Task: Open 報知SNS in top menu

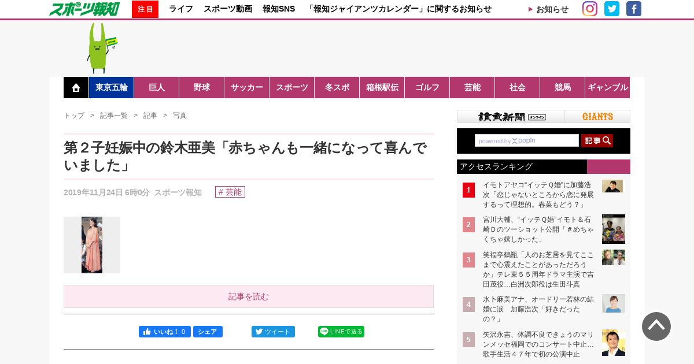Action: 279,9
